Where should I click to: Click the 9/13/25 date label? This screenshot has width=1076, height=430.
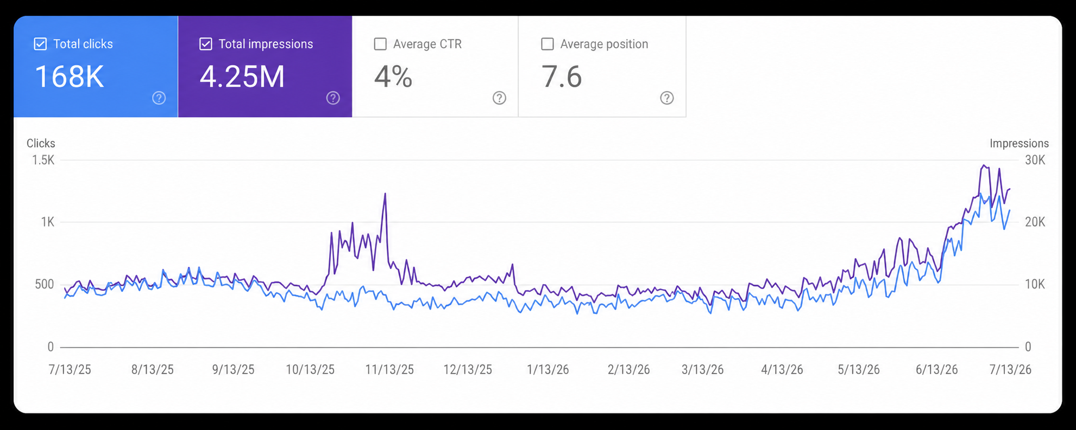[233, 370]
